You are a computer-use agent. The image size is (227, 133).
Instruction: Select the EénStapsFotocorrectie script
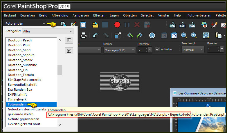[x=31, y=80]
